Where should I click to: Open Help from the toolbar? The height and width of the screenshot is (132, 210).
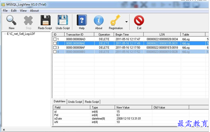[82, 20]
